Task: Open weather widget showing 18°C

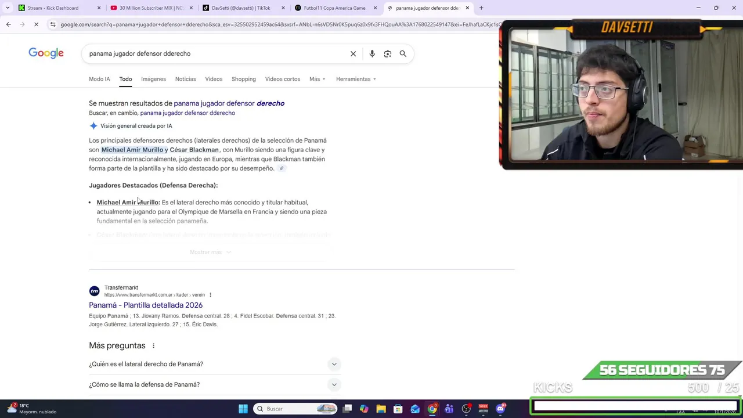Action: point(32,409)
